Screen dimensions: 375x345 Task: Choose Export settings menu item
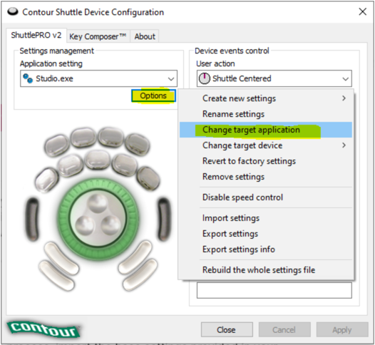tap(266, 234)
